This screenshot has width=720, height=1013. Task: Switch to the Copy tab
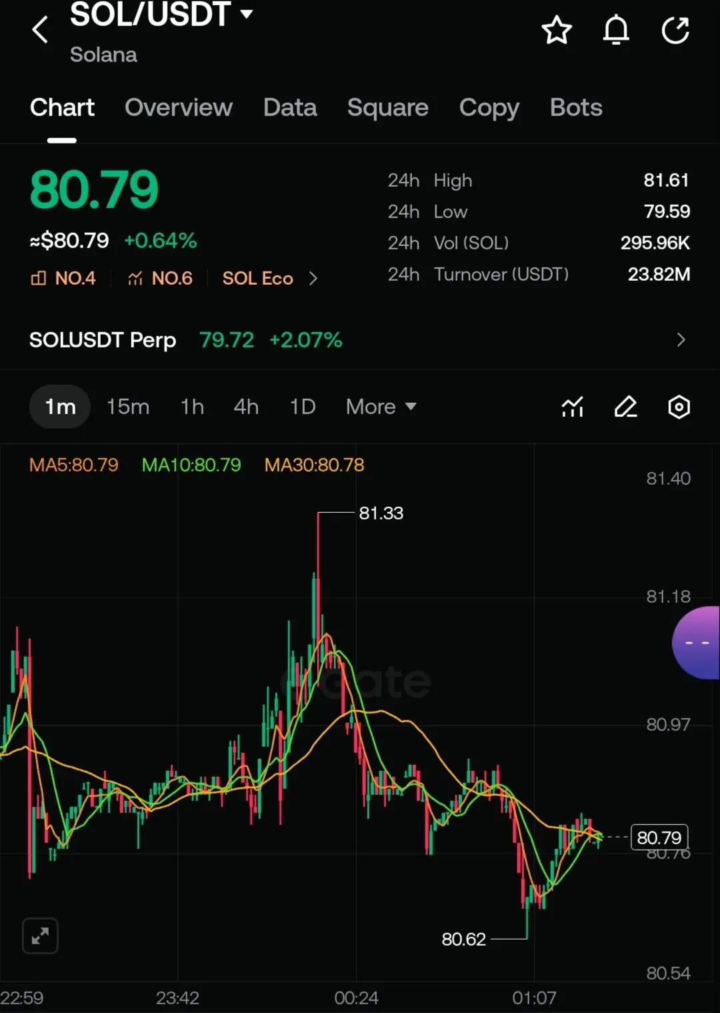pyautogui.click(x=489, y=109)
